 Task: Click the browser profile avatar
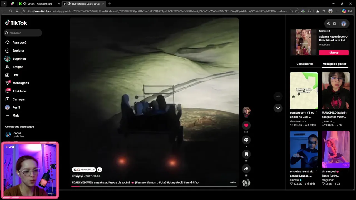330,11
